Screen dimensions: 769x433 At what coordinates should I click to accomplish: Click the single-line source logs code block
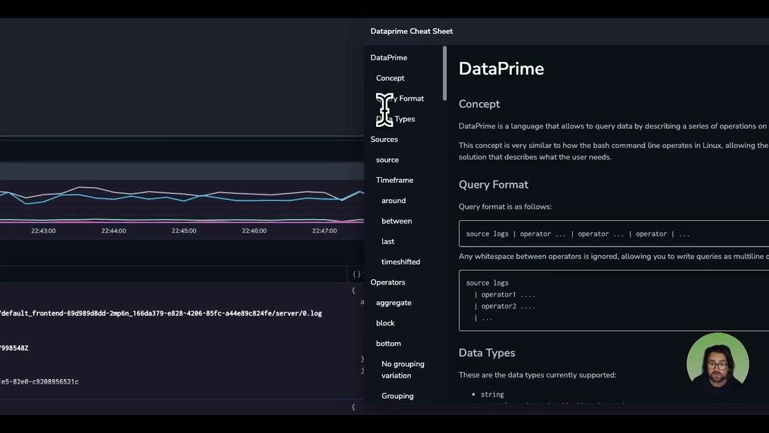point(613,234)
